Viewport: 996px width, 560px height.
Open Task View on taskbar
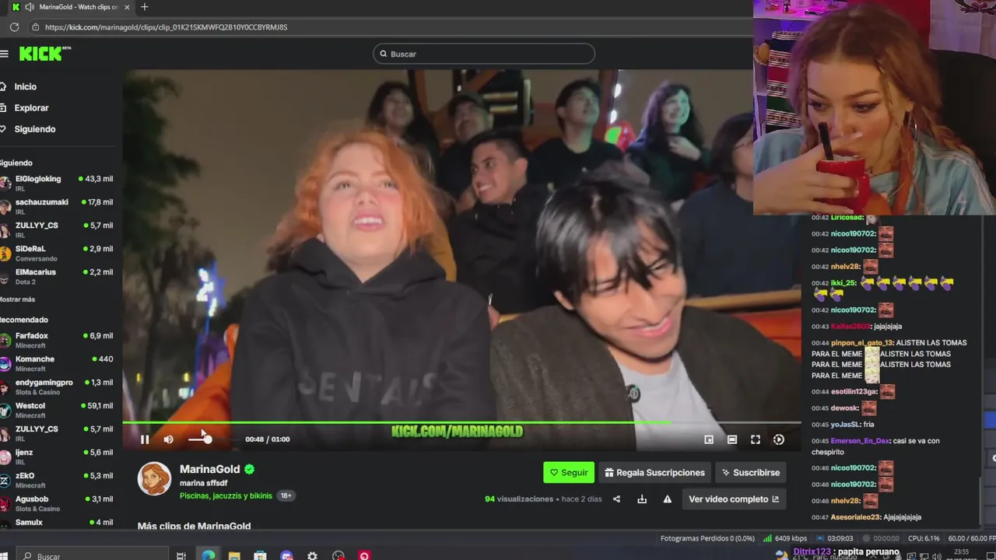(x=181, y=555)
